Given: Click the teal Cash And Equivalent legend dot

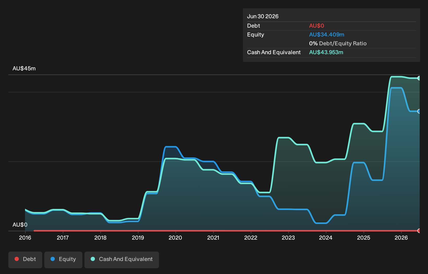Looking at the screenshot, I should (93, 259).
